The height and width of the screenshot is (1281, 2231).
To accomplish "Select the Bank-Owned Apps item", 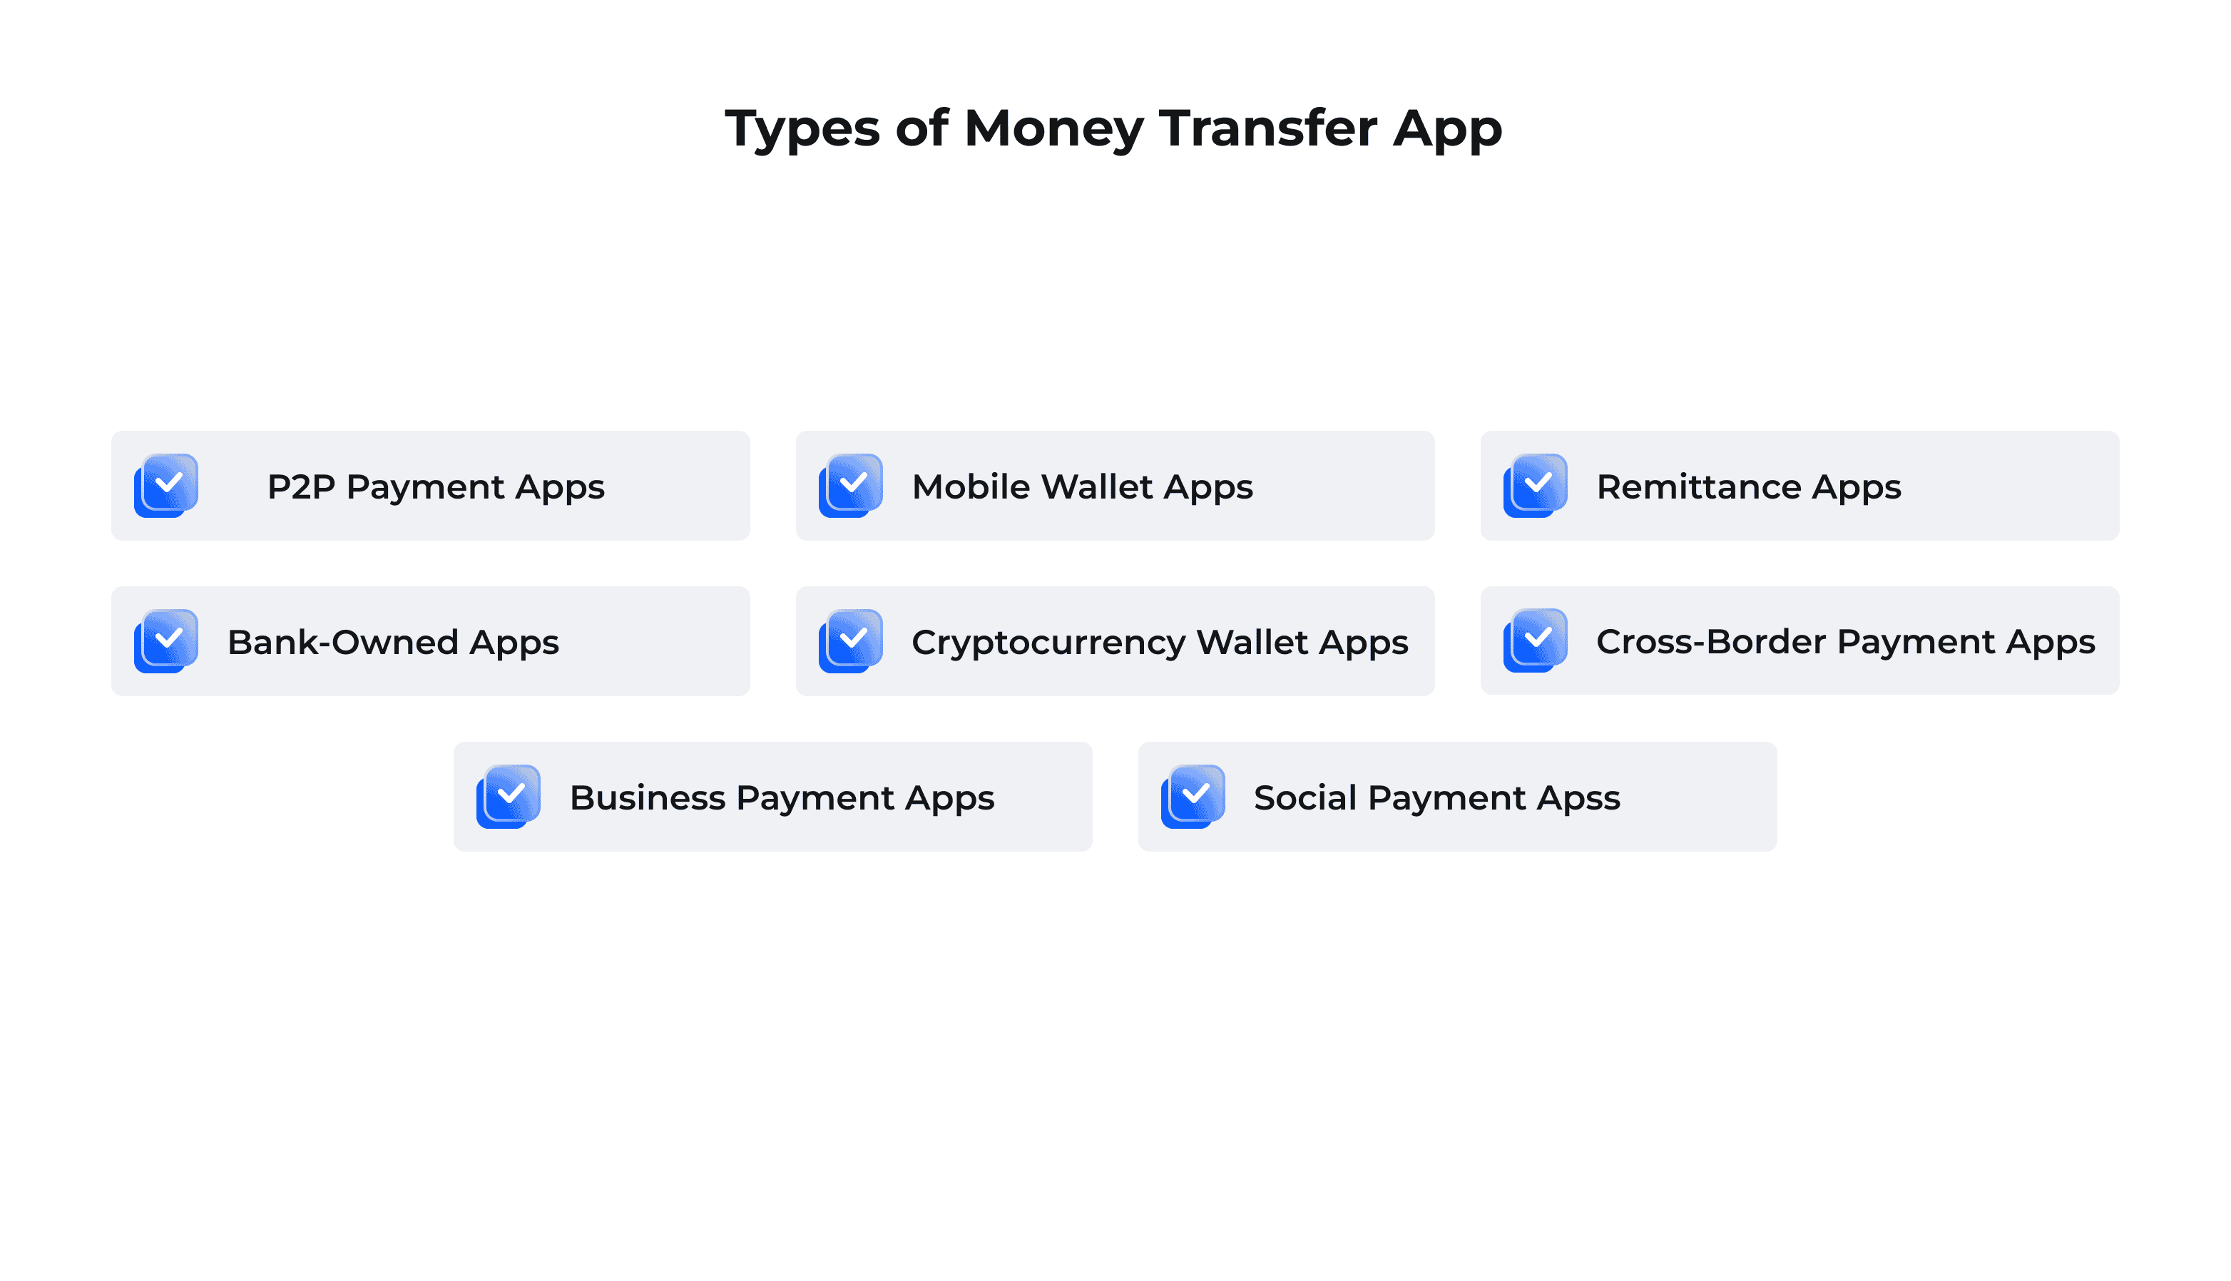I will pos(431,639).
